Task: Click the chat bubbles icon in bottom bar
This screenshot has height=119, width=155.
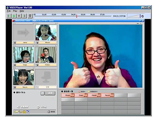Action: pos(16,112)
